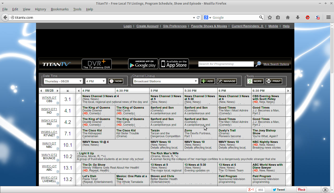Open the File menu
334x193 pixels.
(5, 9)
